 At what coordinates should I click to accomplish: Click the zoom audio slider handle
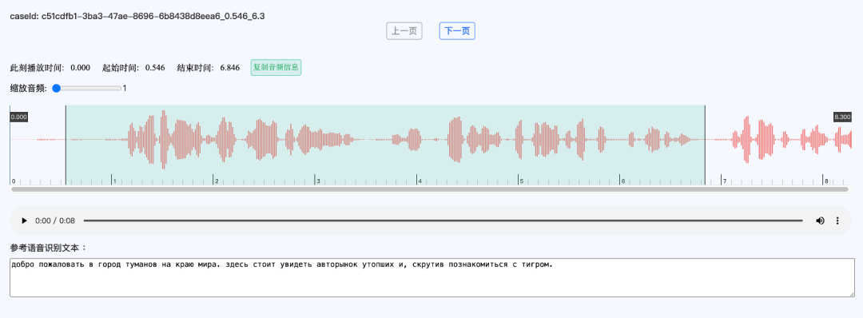click(x=56, y=88)
